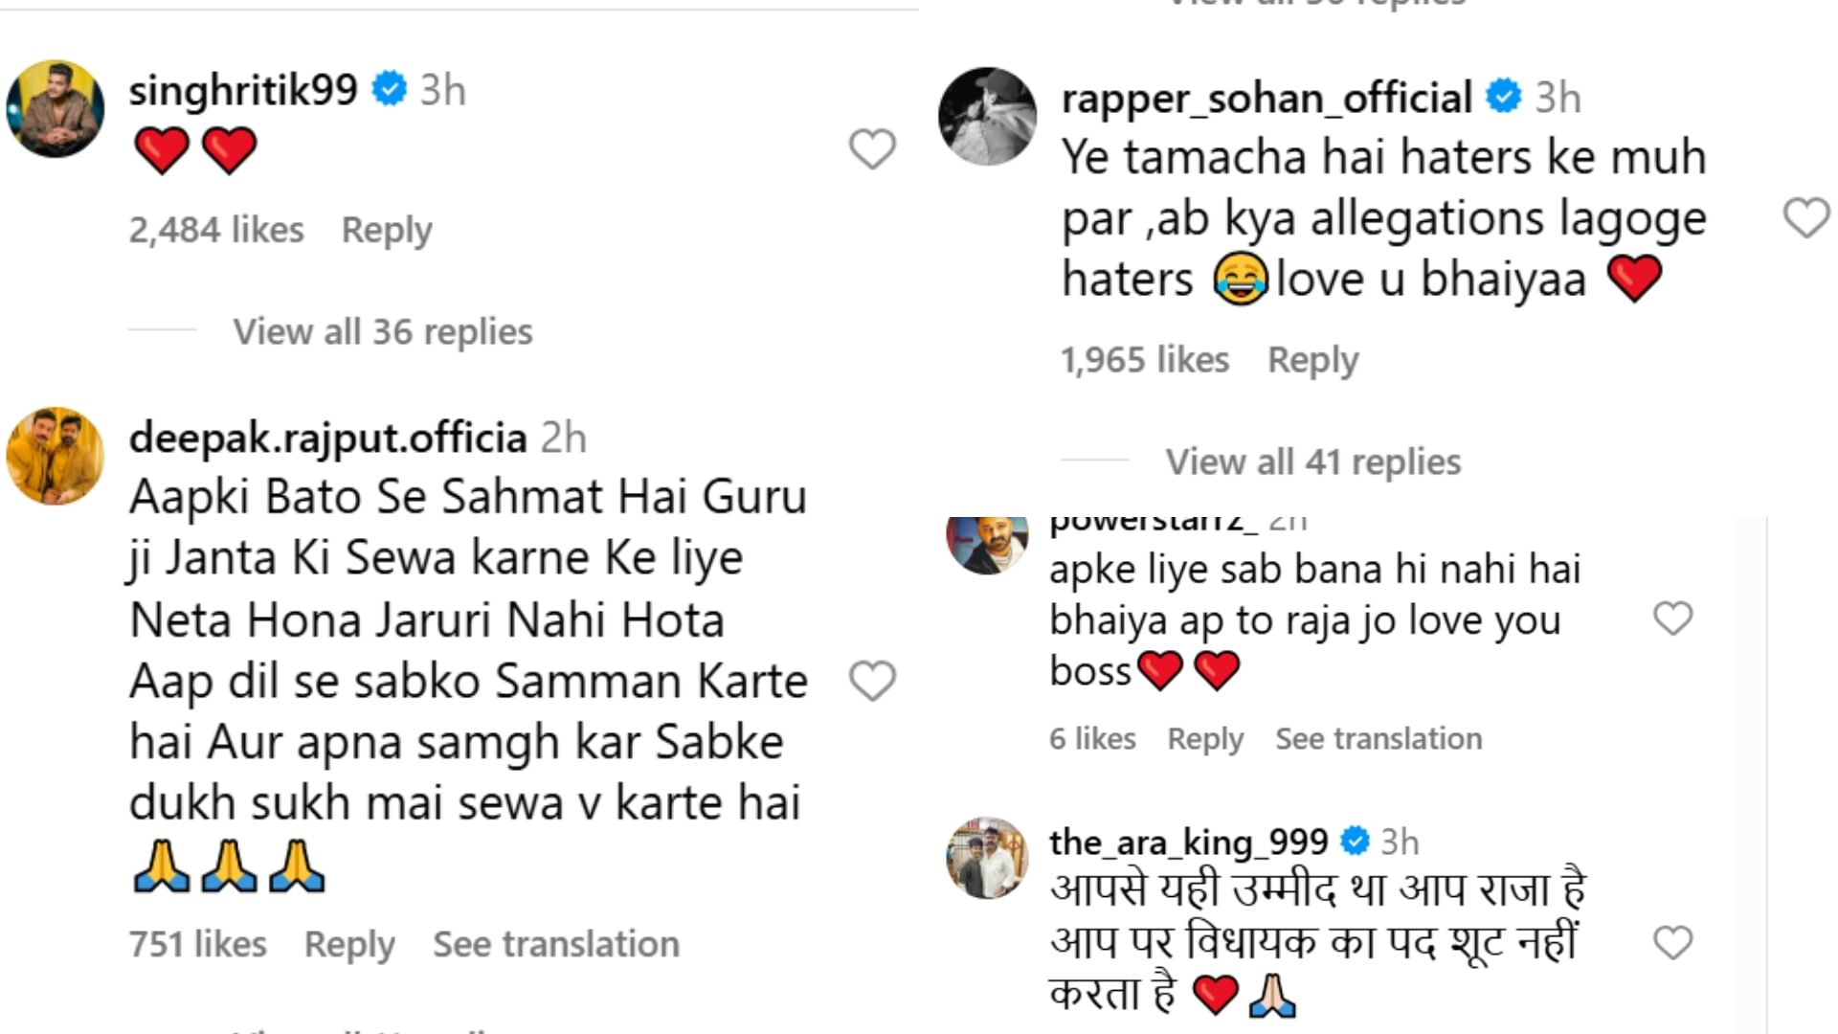Like singhritik99's heart emoji comment

(872, 149)
